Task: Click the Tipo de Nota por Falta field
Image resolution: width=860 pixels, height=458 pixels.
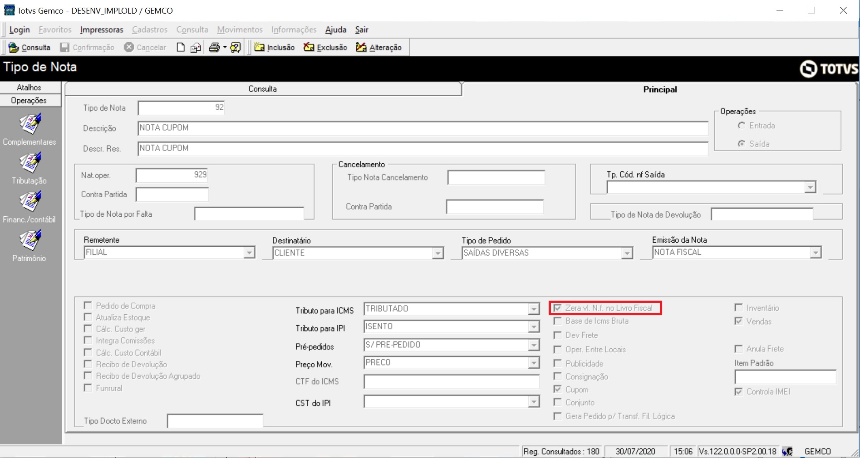Action: pos(249,214)
